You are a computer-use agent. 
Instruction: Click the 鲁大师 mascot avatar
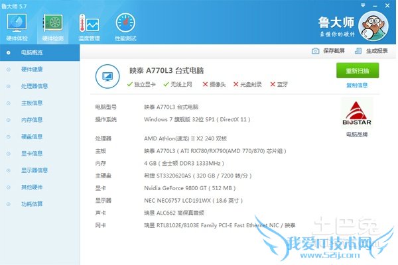tap(373, 26)
